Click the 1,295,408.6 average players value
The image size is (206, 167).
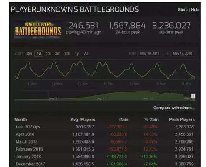coord(83,142)
